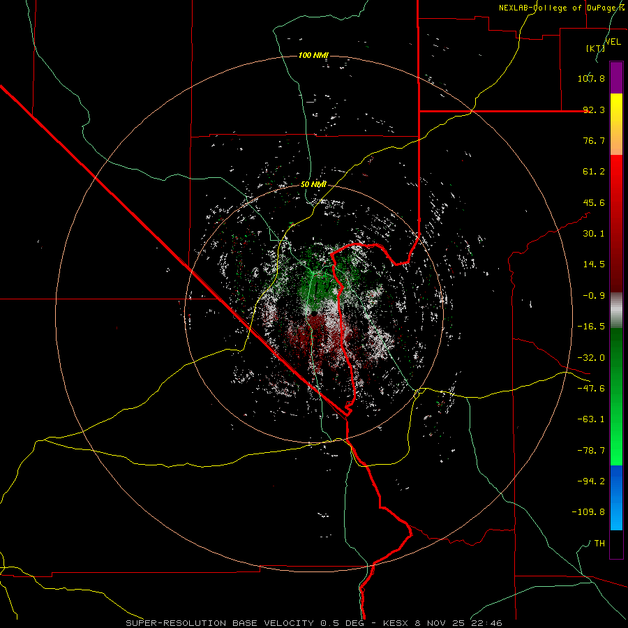Click the 45.6 scale value
The height and width of the screenshot is (628, 628).
pos(594,202)
